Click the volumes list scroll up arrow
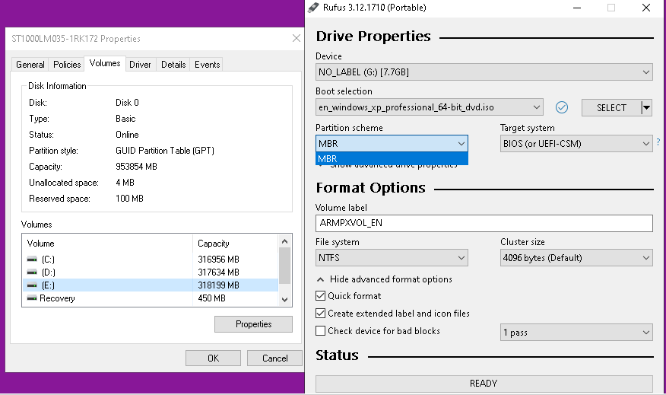 click(284, 241)
